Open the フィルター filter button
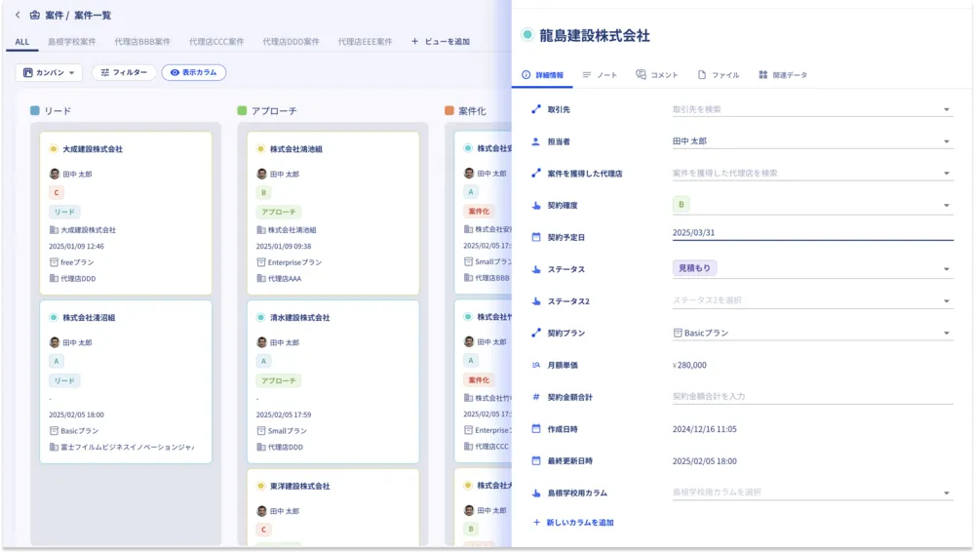This screenshot has height=553, width=975. point(124,72)
